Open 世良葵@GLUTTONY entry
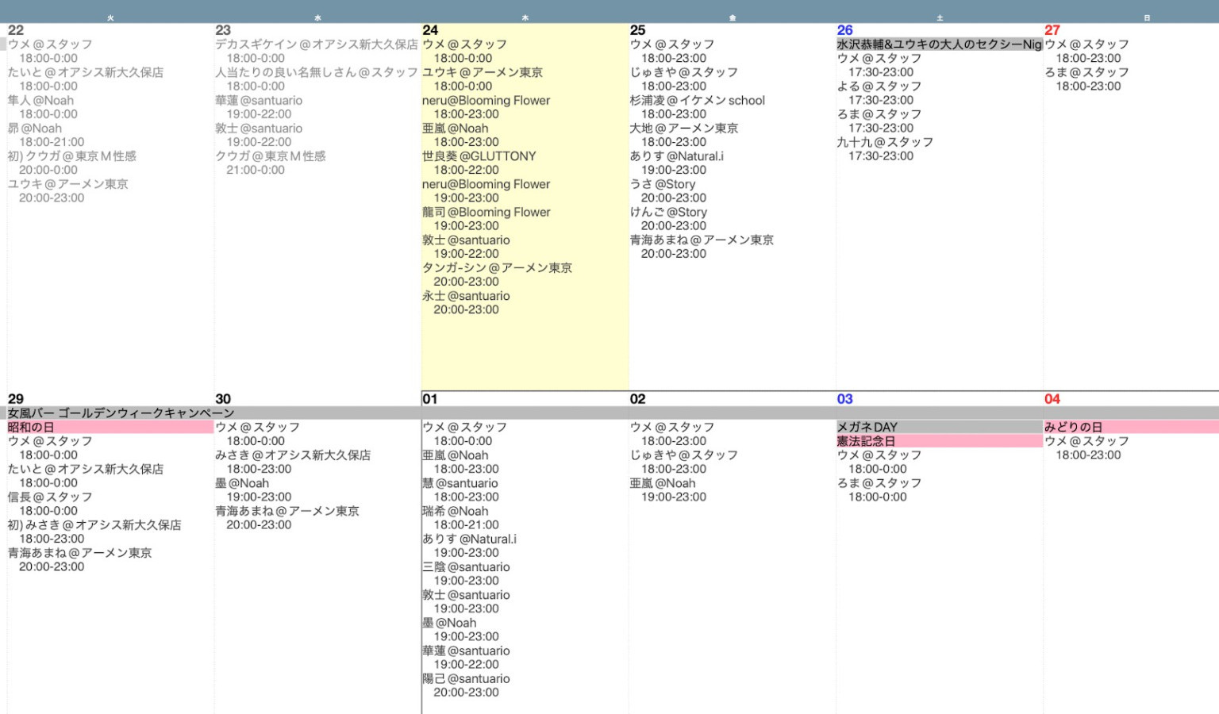This screenshot has width=1219, height=714. (x=479, y=156)
